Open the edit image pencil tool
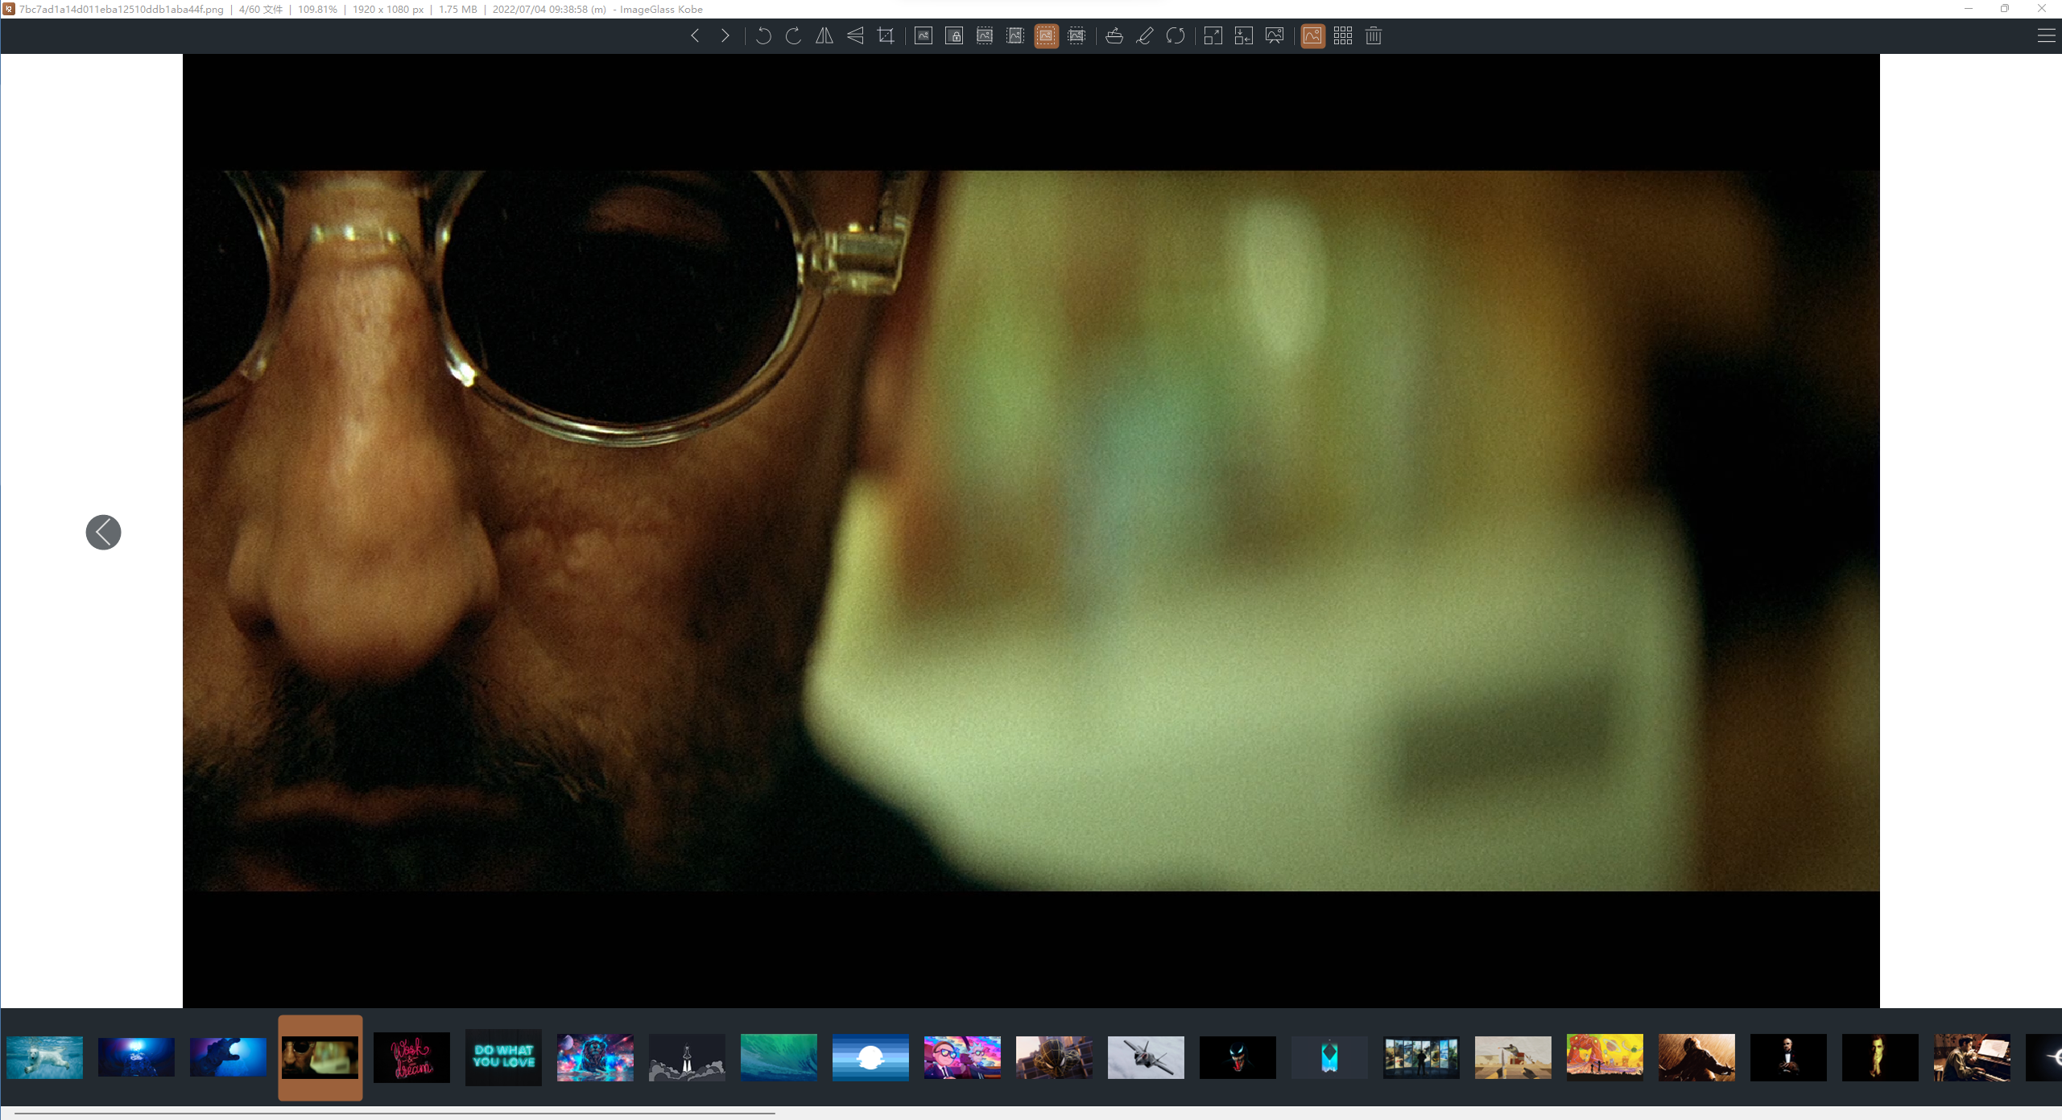The image size is (2062, 1120). pos(1144,35)
